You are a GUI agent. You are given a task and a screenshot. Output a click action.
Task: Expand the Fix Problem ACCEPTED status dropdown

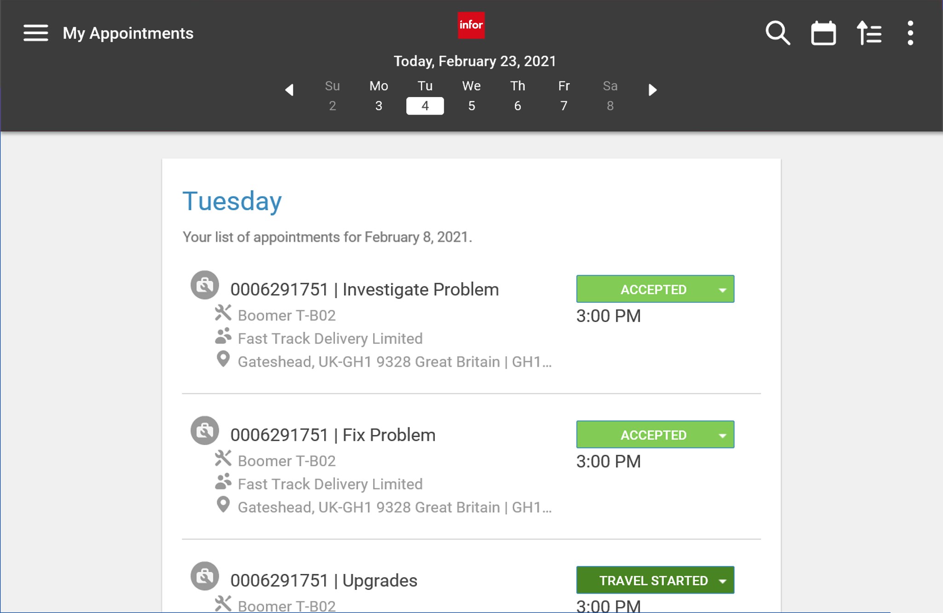click(722, 435)
